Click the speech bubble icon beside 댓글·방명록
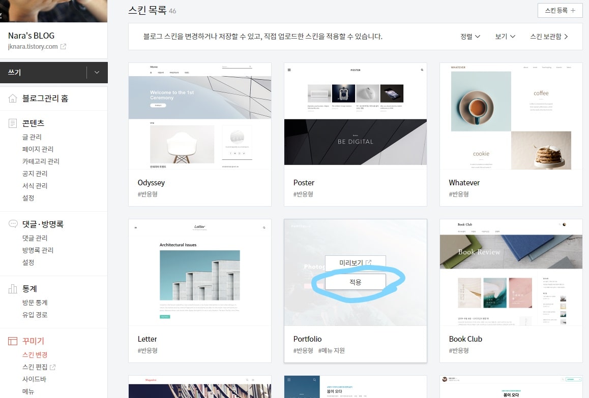The image size is (589, 398). pyautogui.click(x=13, y=224)
